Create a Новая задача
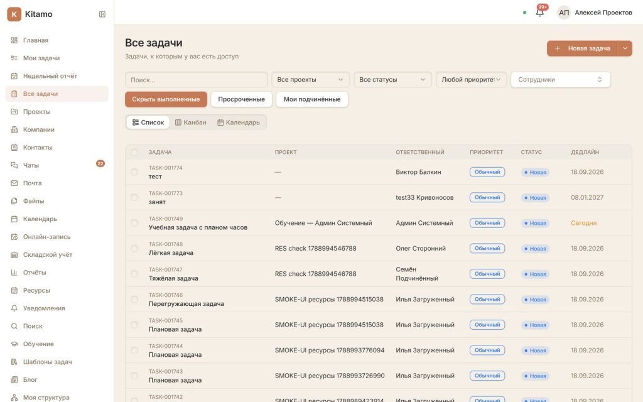 coord(582,48)
